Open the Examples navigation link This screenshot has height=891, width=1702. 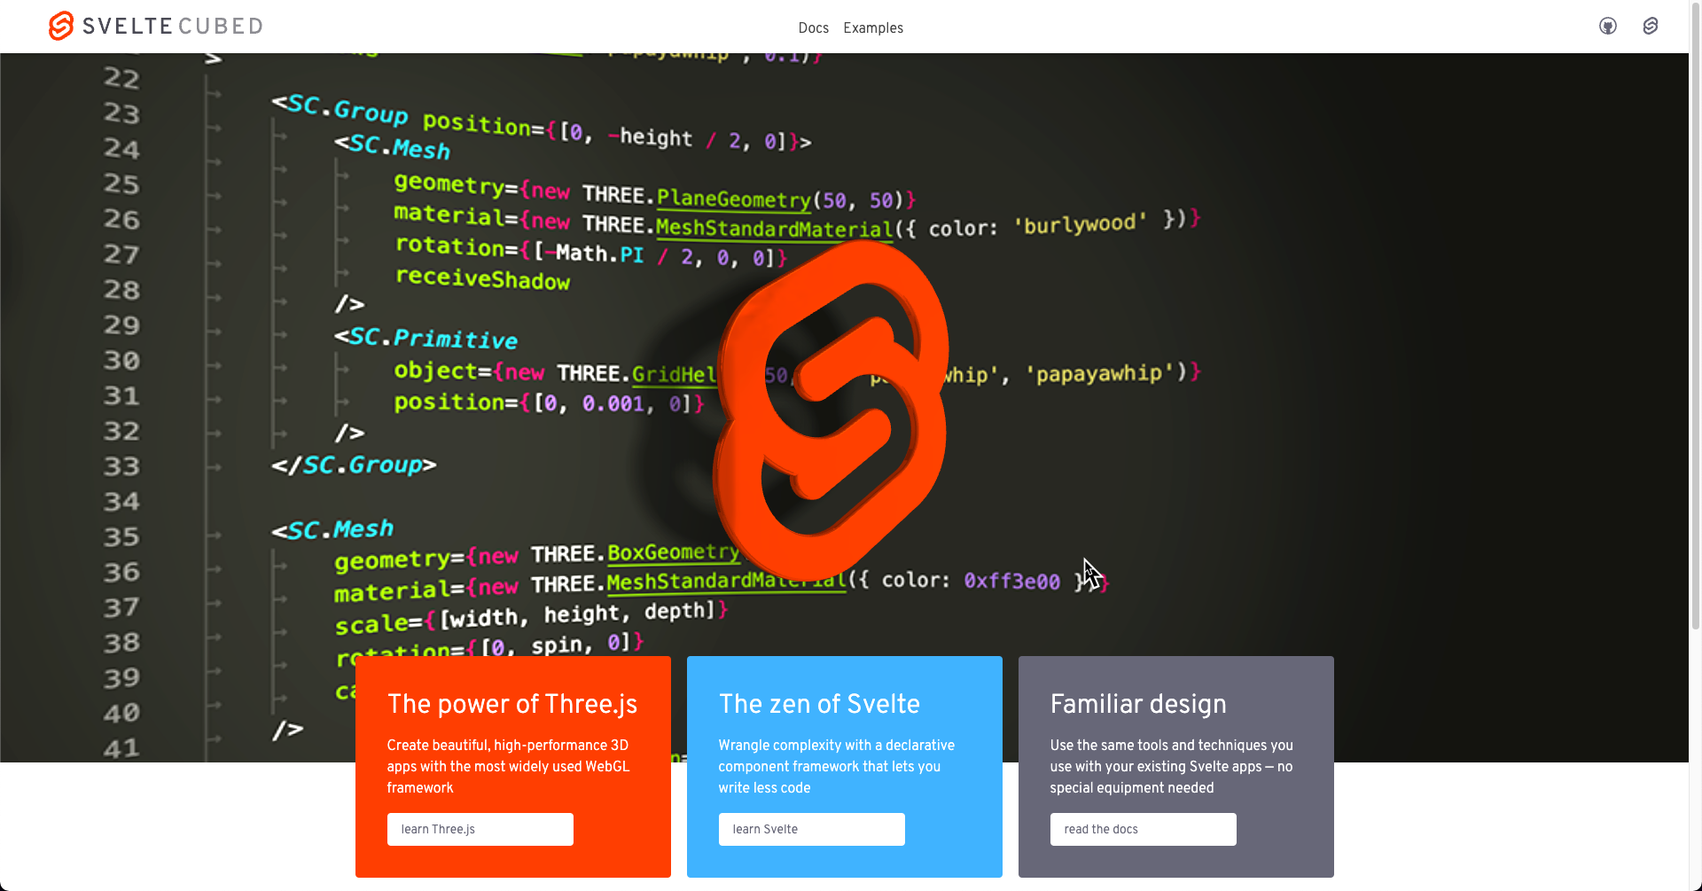click(x=873, y=28)
